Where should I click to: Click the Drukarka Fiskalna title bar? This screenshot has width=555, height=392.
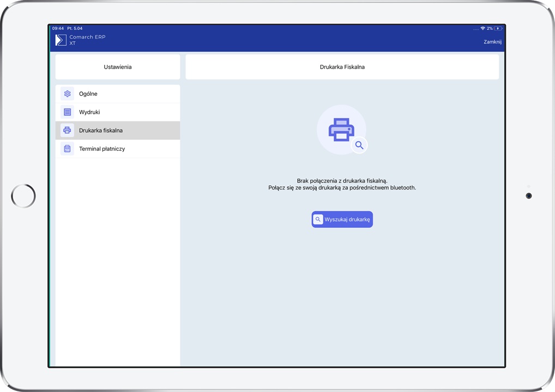(x=342, y=67)
